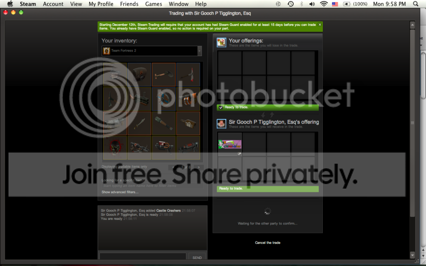Viewport: 426px width, 266px height.
Task: Select the blood-splattered soldier head item
Action: tap(115, 148)
